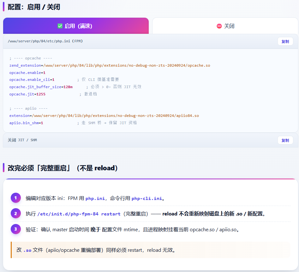Click the step 1 number badge
The height and width of the screenshot is (272, 299).
16,198
